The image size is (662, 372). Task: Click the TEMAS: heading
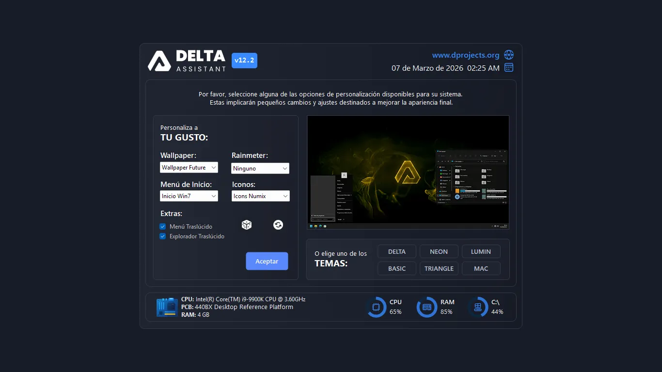tap(331, 263)
